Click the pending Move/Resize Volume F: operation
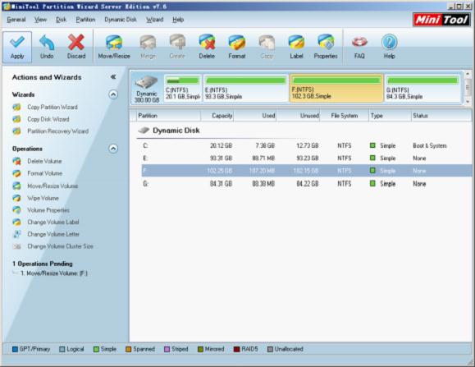This screenshot has height=367, width=475. coord(54,273)
